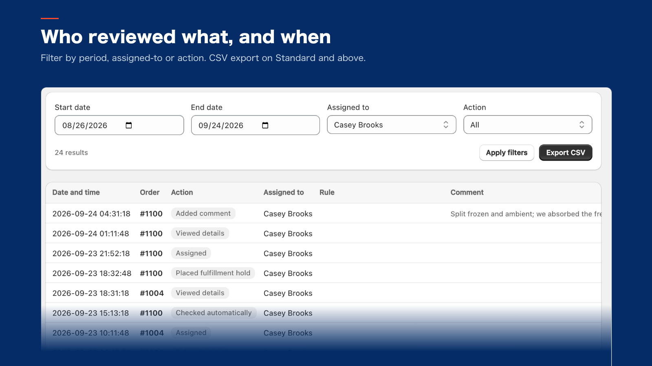
Task: Open the Action filter dropdown
Action: [528, 125]
